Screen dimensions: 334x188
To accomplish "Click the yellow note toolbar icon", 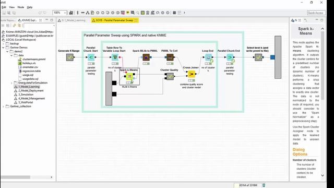I will pos(127,13).
